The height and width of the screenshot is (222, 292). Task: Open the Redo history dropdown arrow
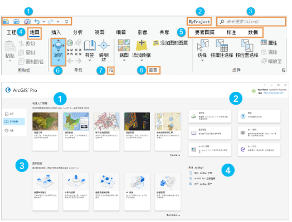(x=58, y=22)
